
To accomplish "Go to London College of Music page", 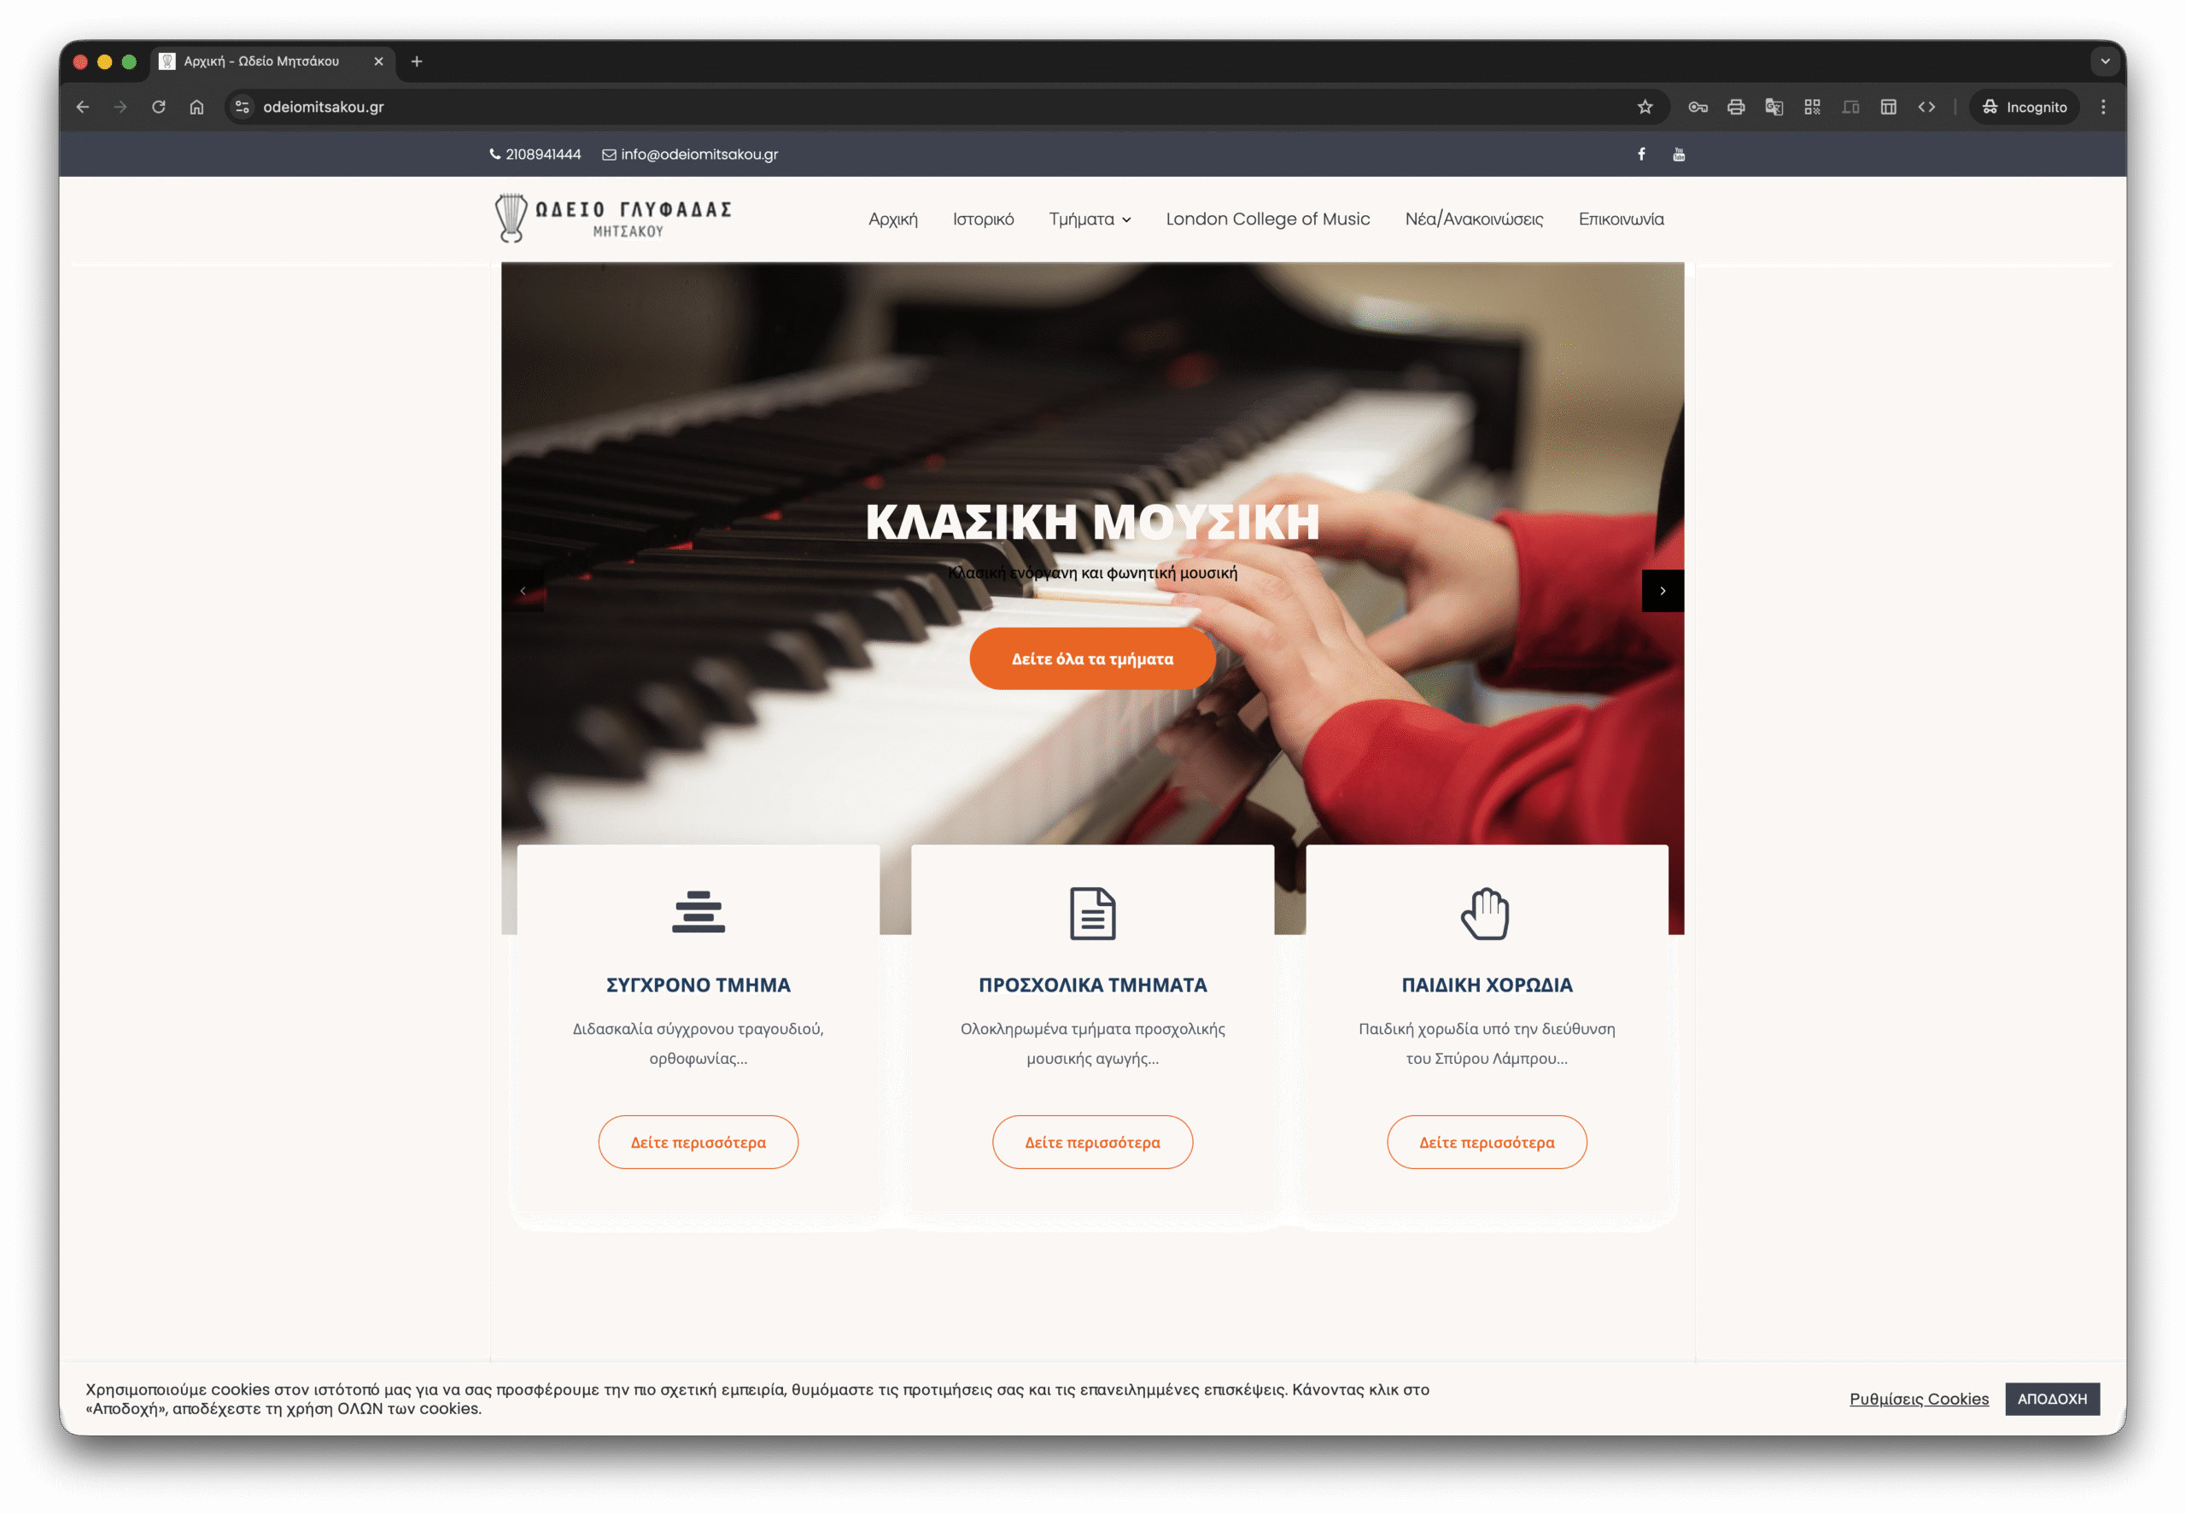I will [1267, 219].
